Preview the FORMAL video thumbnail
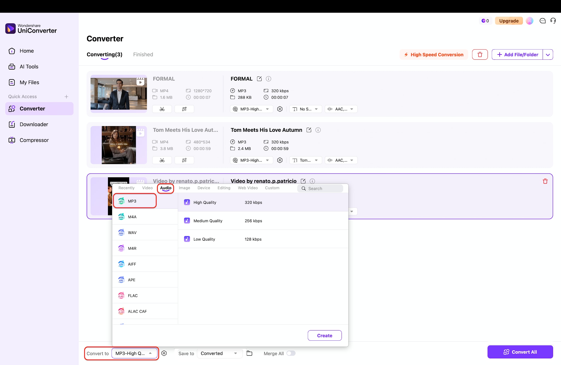 click(119, 93)
